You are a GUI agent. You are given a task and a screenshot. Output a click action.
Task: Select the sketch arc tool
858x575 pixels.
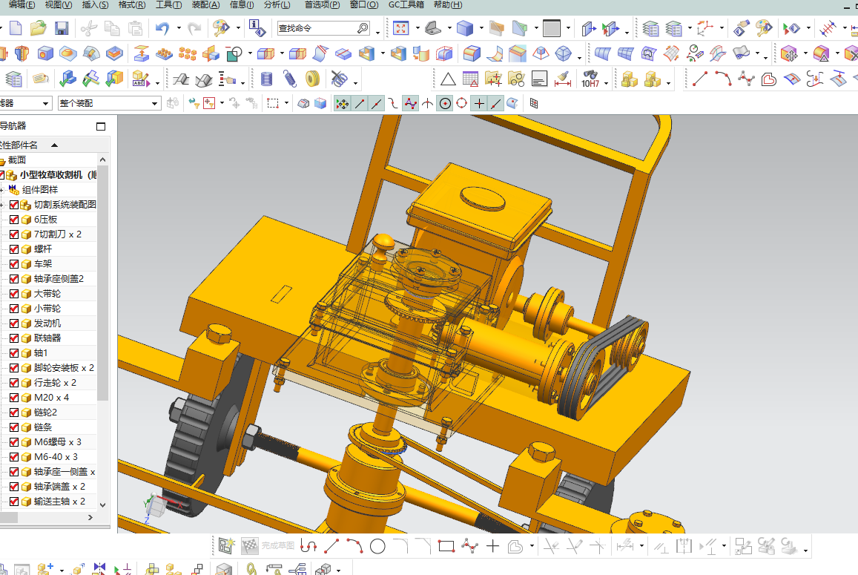(354, 546)
